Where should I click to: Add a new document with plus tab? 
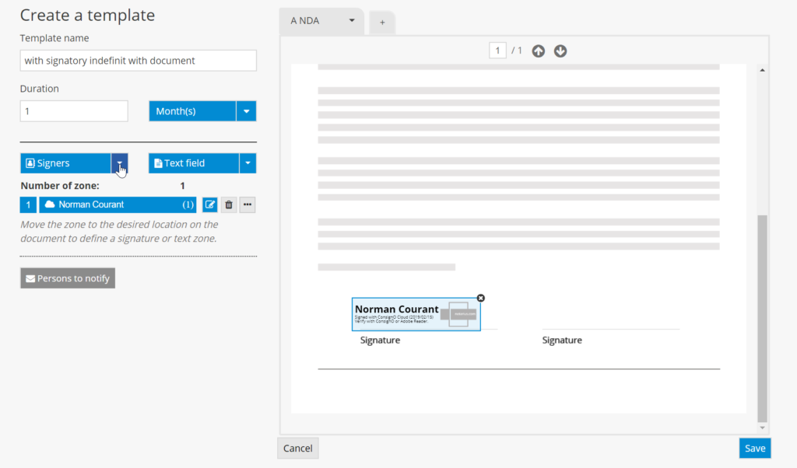(x=382, y=23)
